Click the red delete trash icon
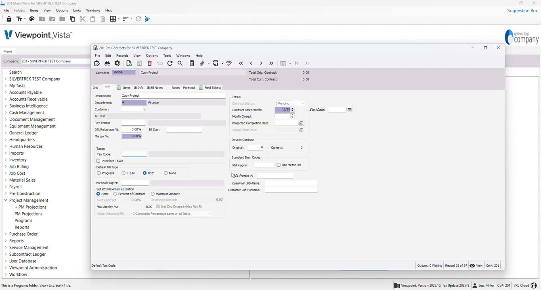541x290 pixels. pos(150,63)
